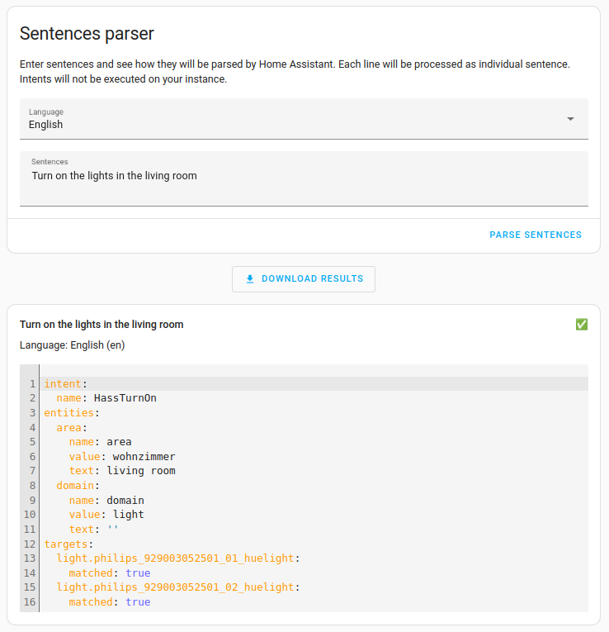This screenshot has width=609, height=632.
Task: Click line number 16 in the gutter
Action: 30,602
